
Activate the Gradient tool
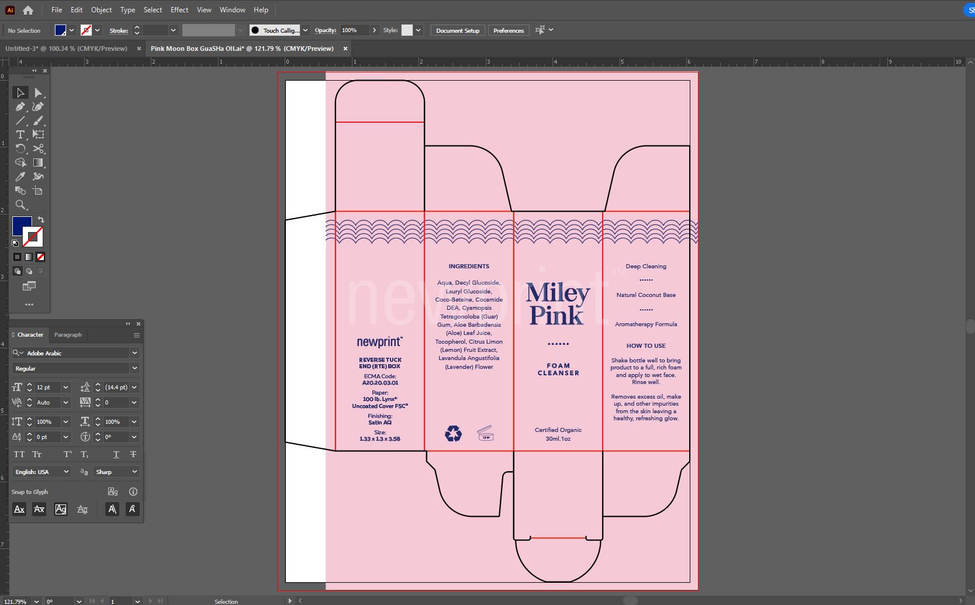[x=39, y=163]
